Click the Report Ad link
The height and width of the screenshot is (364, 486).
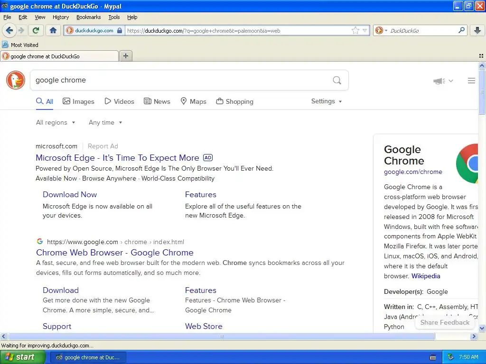point(103,146)
